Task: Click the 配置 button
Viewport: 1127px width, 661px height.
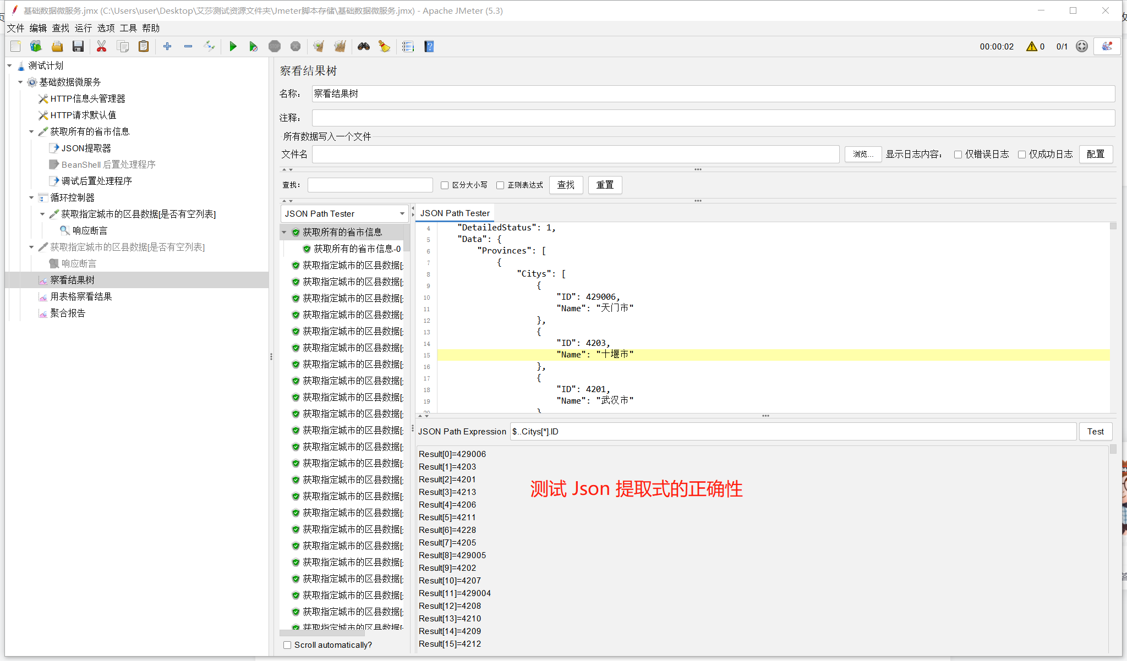Action: 1095,155
